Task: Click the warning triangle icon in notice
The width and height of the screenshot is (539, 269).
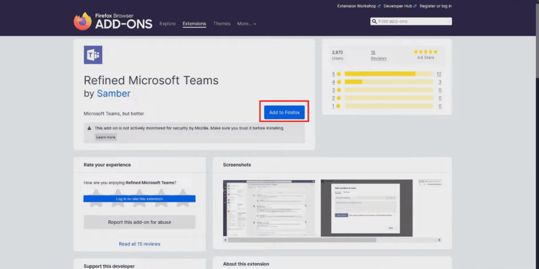Action: tap(89, 128)
